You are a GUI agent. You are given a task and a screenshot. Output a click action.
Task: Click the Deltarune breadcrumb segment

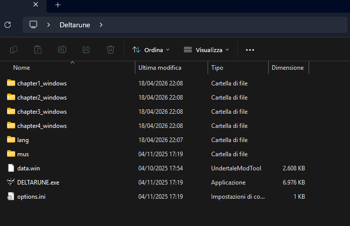[x=75, y=25]
